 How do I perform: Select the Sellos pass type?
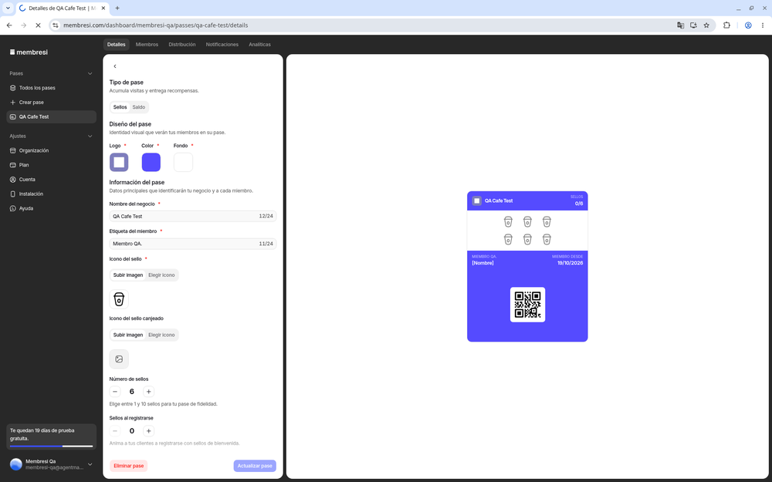coord(120,107)
